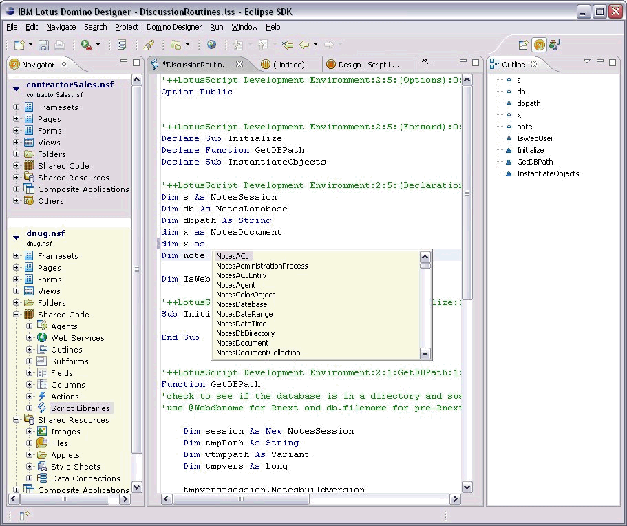Maximize the editor area
Image resolution: width=627 pixels, height=526 pixels.
click(476, 63)
